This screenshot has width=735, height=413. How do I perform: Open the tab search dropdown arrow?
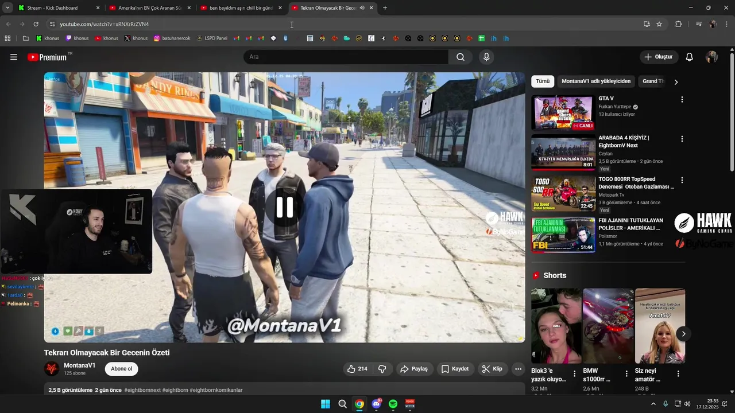[7, 8]
